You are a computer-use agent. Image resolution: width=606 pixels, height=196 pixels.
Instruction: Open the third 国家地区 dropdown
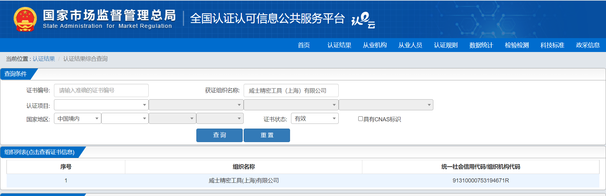[x=172, y=118]
